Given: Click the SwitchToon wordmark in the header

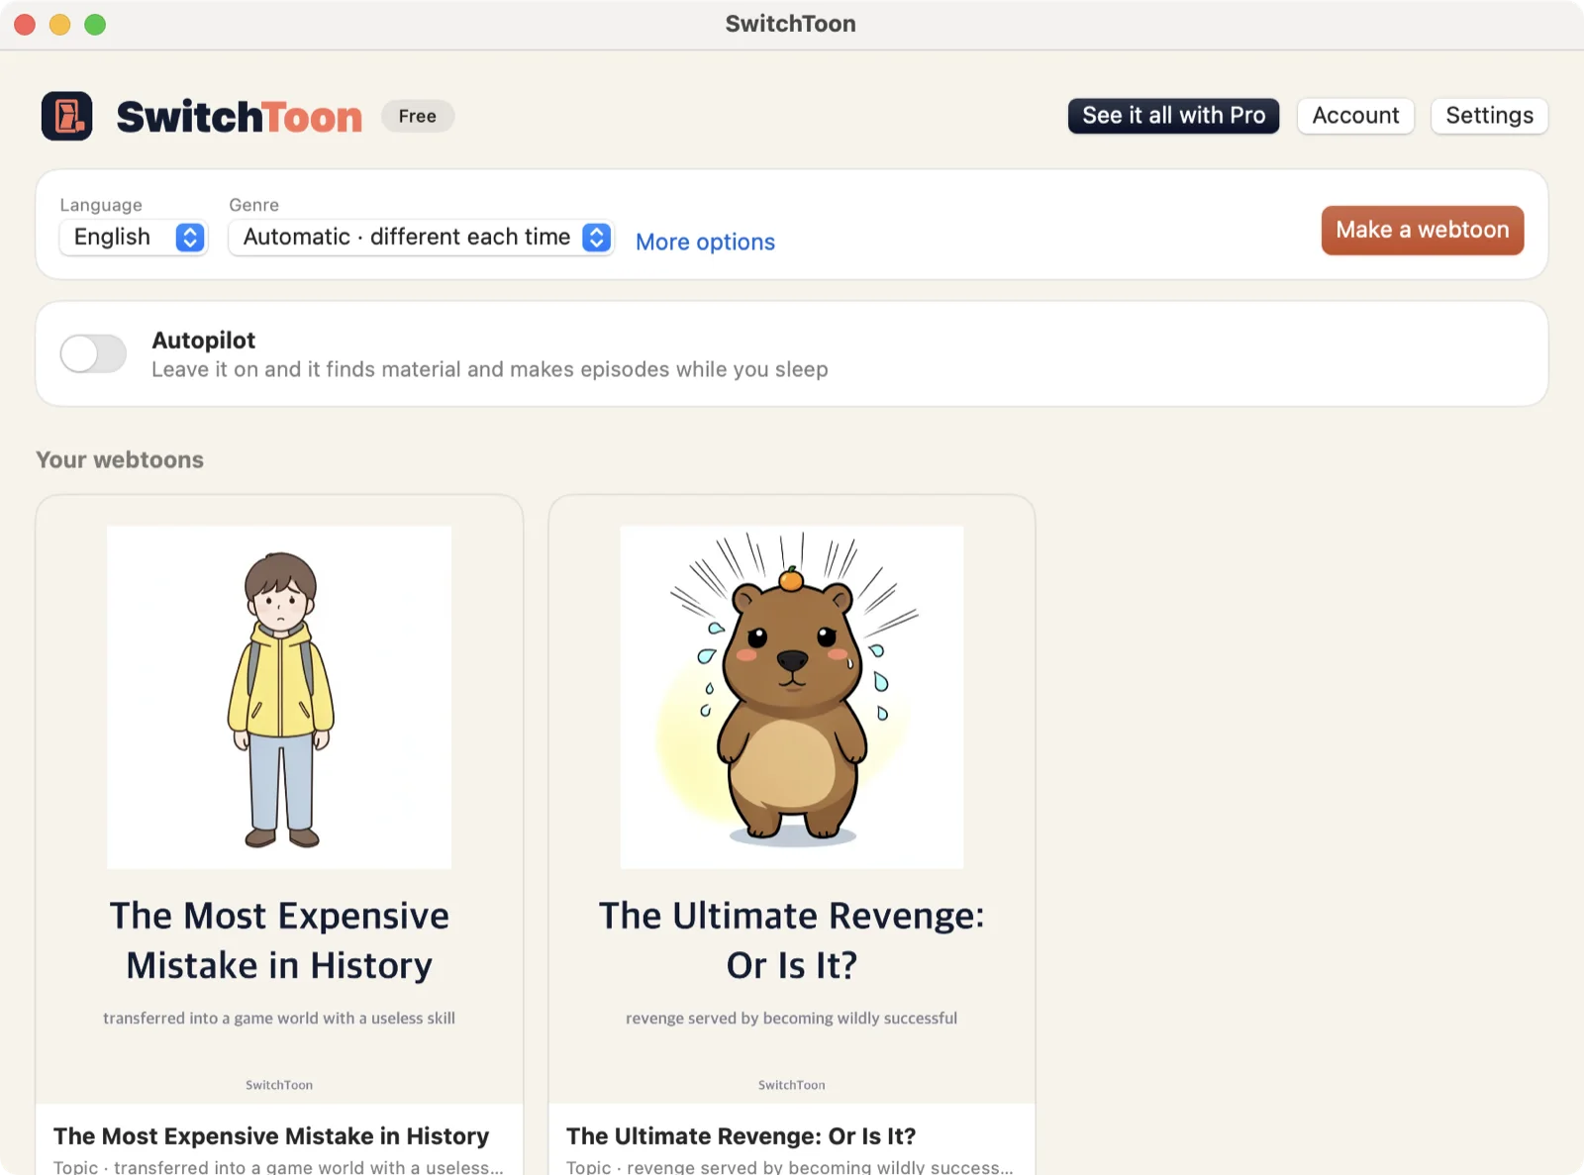Looking at the screenshot, I should [240, 117].
